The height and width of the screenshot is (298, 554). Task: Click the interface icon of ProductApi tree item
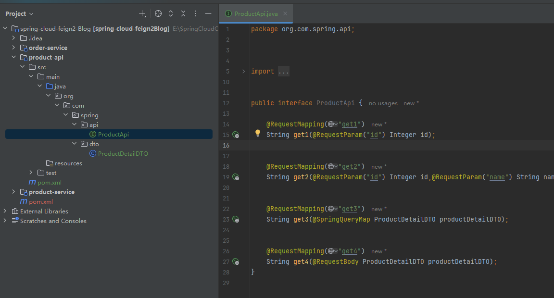point(93,134)
